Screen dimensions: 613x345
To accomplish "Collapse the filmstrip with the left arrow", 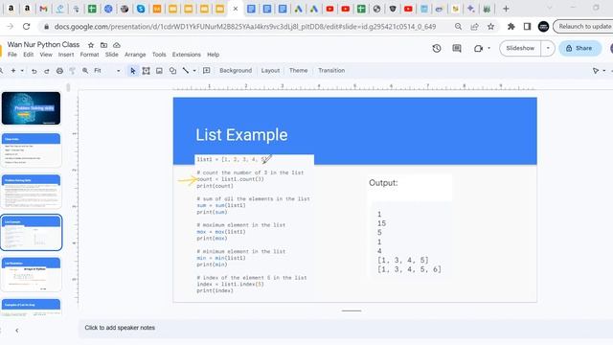I will [17, 331].
